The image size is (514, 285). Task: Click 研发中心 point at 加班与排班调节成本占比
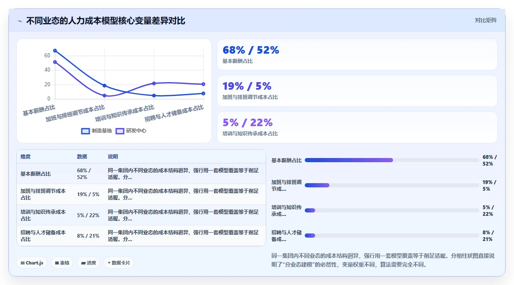coord(104,96)
